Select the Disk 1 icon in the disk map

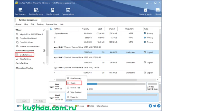click(x=52, y=87)
